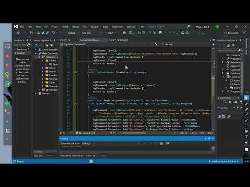Click the clear all output icon
The image size is (250, 187).
point(161,143)
